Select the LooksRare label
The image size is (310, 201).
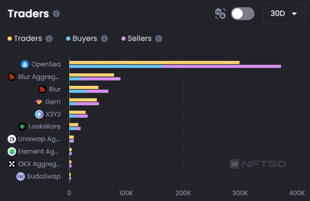(44, 127)
